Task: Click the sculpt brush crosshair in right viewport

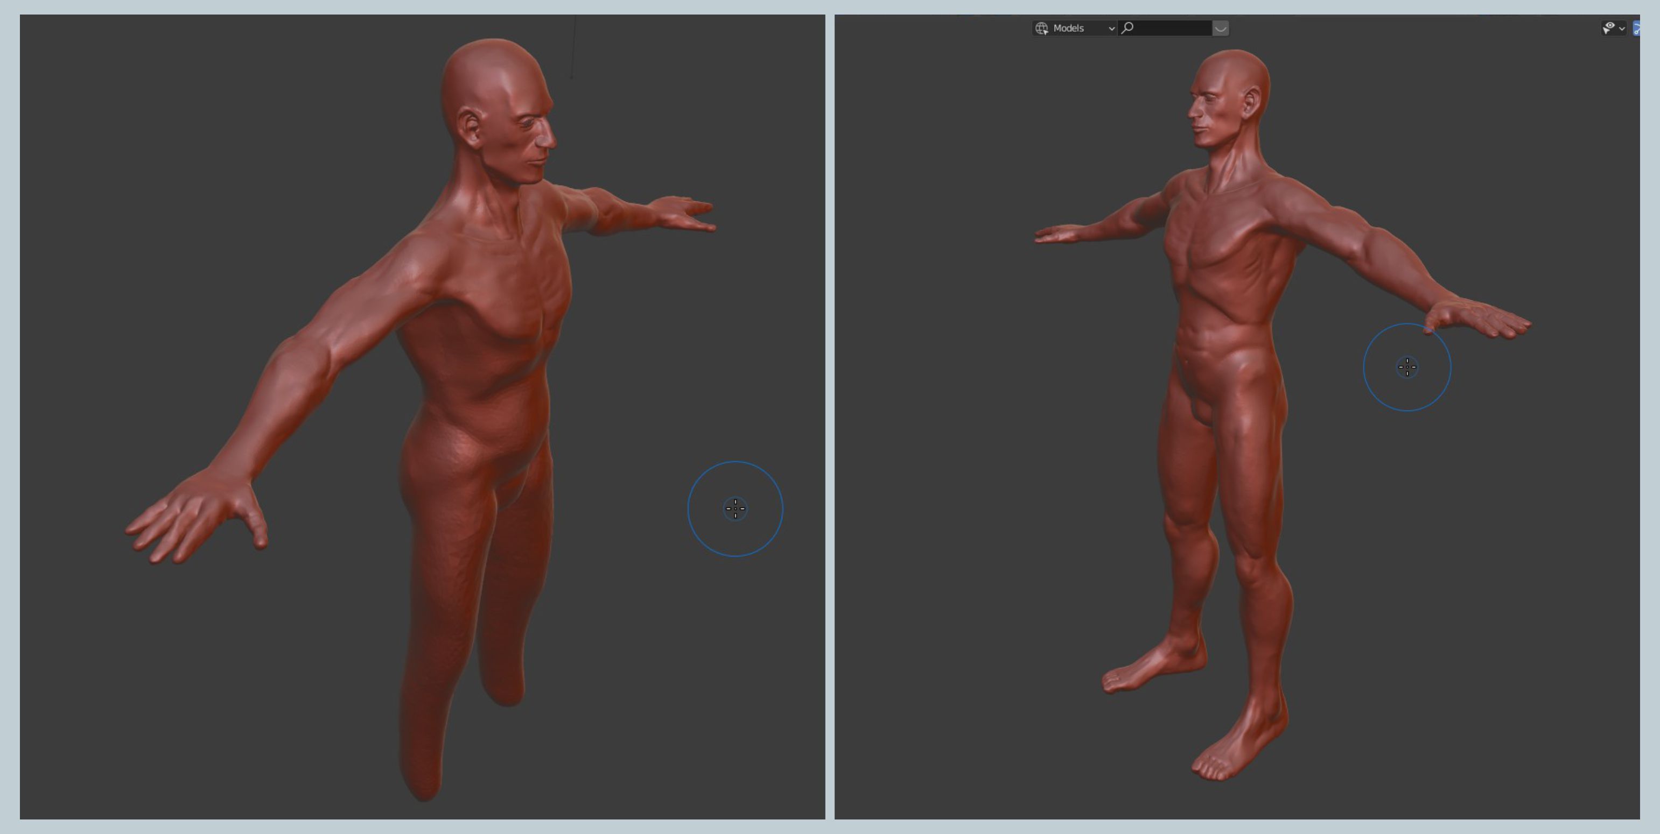Action: click(1407, 367)
